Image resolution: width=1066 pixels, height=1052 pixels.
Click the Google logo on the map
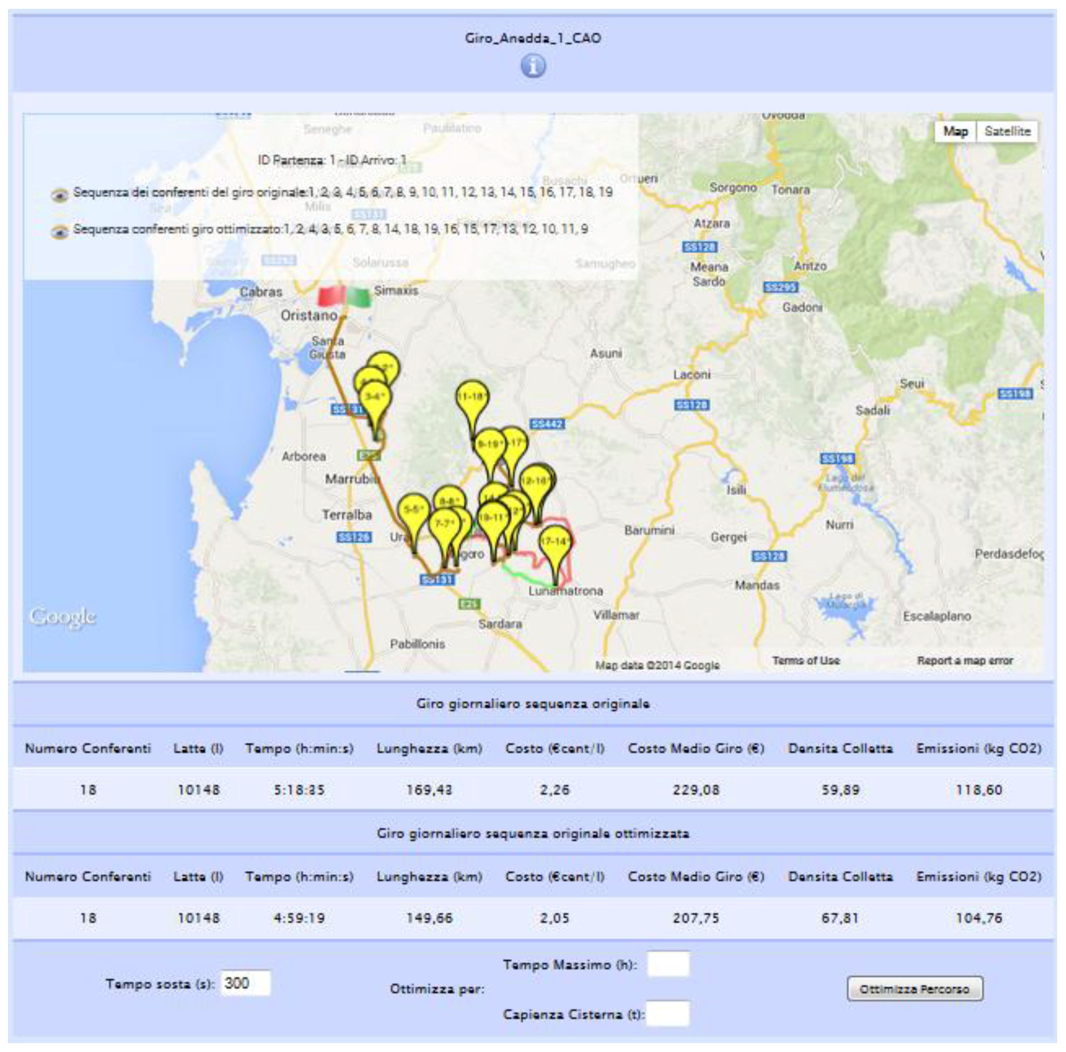tap(62, 617)
